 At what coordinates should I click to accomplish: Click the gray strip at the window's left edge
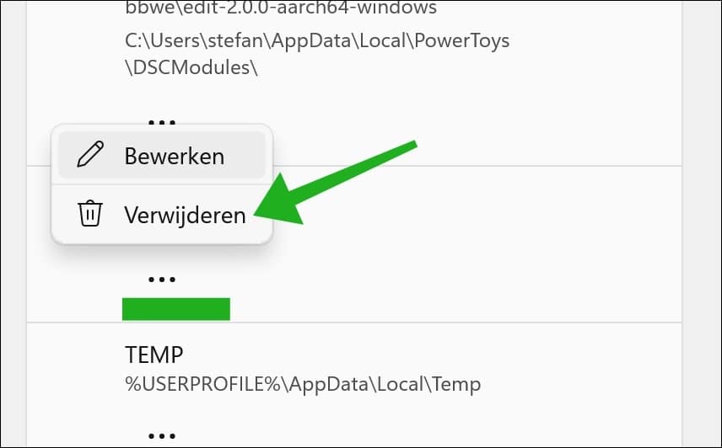[x=13, y=224]
